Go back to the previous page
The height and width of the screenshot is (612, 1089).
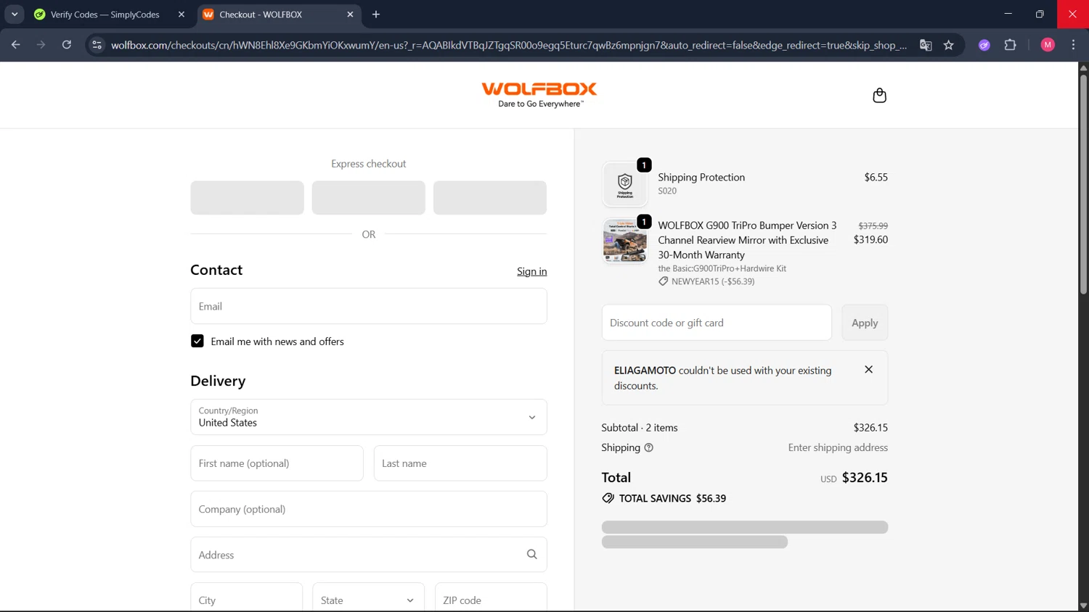[16, 45]
